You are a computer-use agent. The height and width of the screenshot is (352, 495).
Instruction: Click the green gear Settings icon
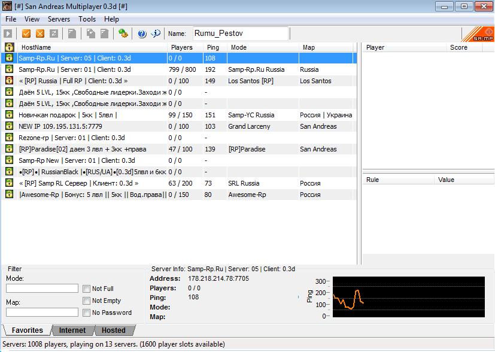point(123,34)
